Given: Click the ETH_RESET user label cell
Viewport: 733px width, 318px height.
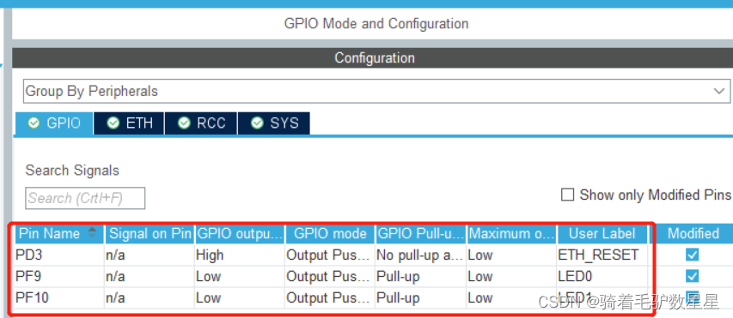Looking at the screenshot, I should (x=602, y=255).
